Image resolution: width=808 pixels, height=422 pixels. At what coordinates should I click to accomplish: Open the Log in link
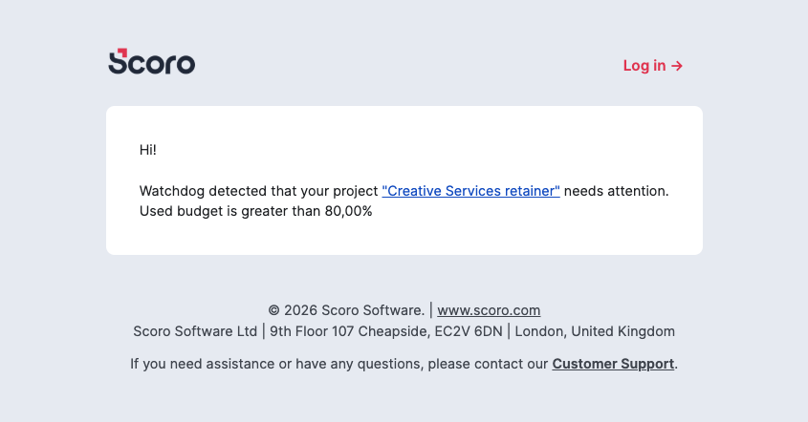click(644, 66)
